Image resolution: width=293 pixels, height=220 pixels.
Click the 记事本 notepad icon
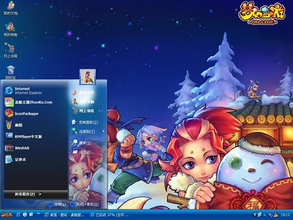coord(9,159)
